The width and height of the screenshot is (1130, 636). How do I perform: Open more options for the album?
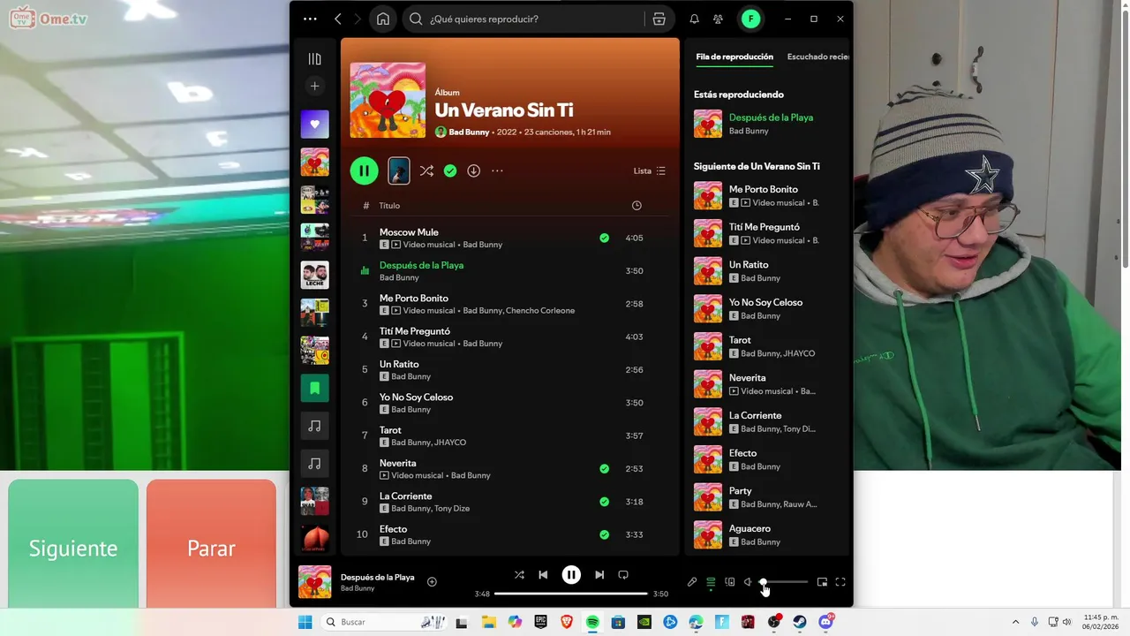(x=497, y=170)
